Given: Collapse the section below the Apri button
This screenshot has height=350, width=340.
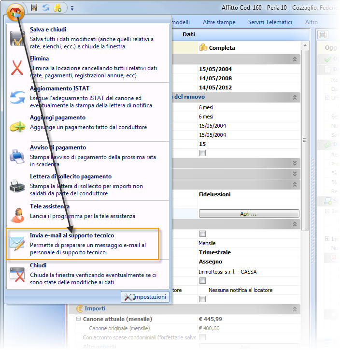Looking at the screenshot, I should click(x=295, y=224).
